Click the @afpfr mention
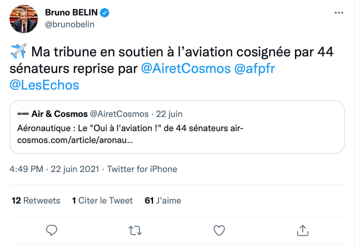 [x=254, y=69]
